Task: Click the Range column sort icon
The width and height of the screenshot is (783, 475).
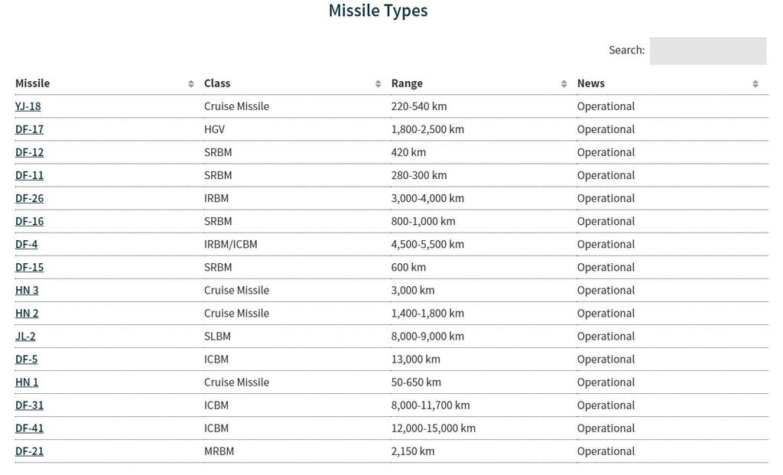Action: [x=564, y=84]
